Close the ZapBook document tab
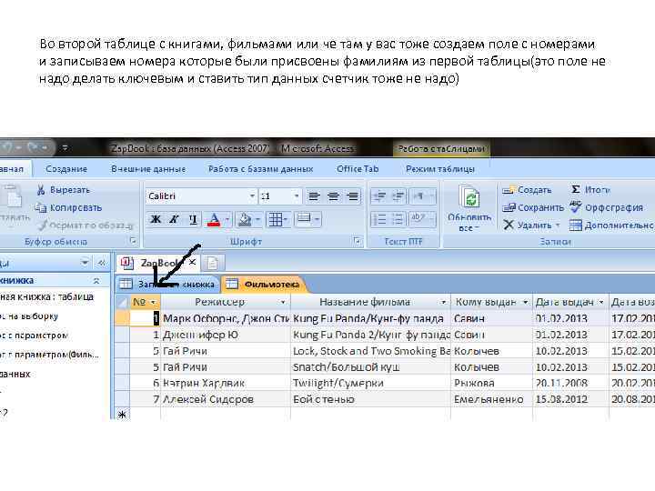The width and height of the screenshot is (655, 491). tap(192, 262)
